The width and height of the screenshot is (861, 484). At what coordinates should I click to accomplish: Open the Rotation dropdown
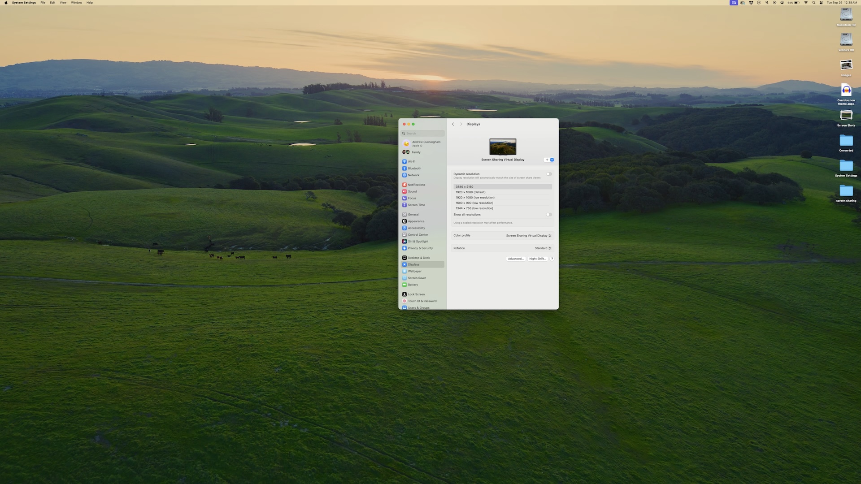[x=543, y=248]
